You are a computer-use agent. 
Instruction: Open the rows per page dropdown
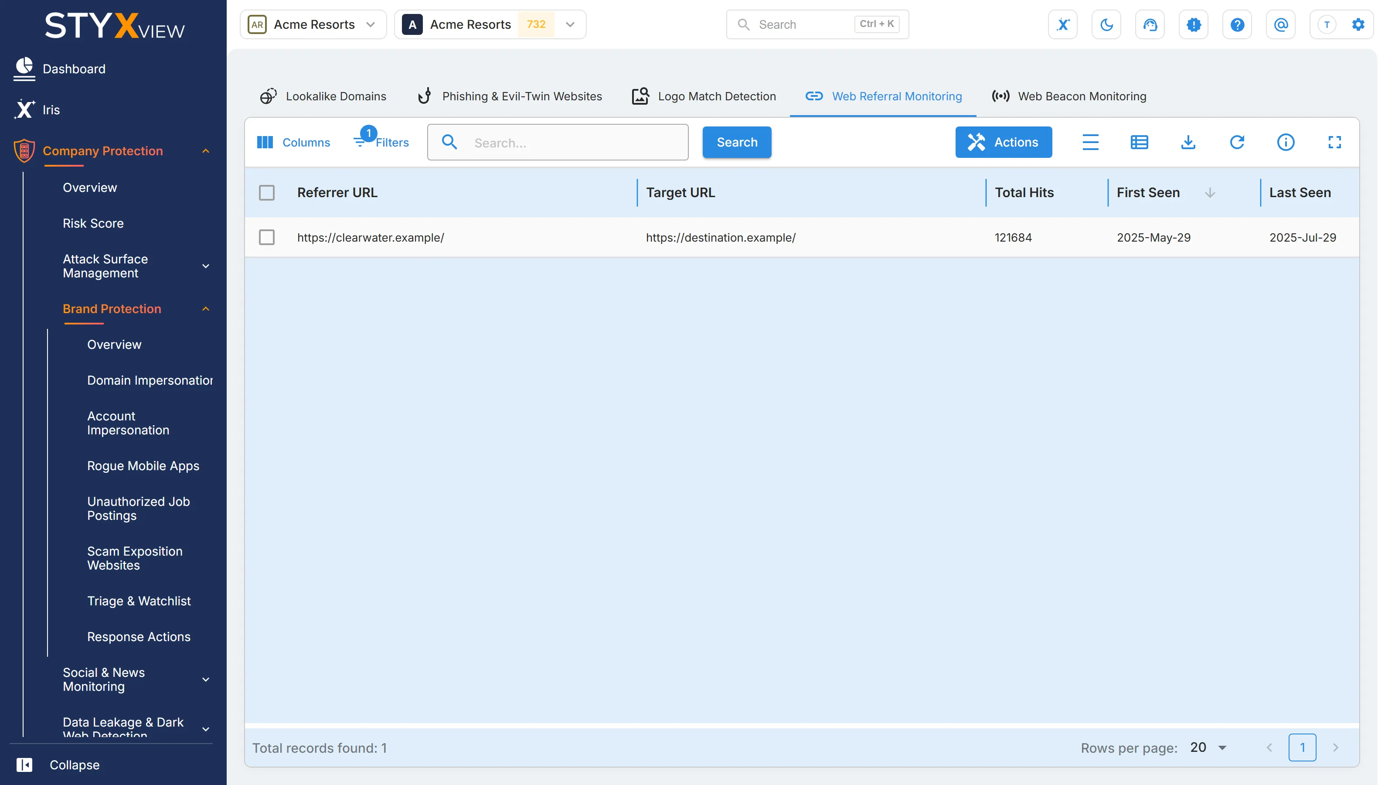click(x=1208, y=747)
